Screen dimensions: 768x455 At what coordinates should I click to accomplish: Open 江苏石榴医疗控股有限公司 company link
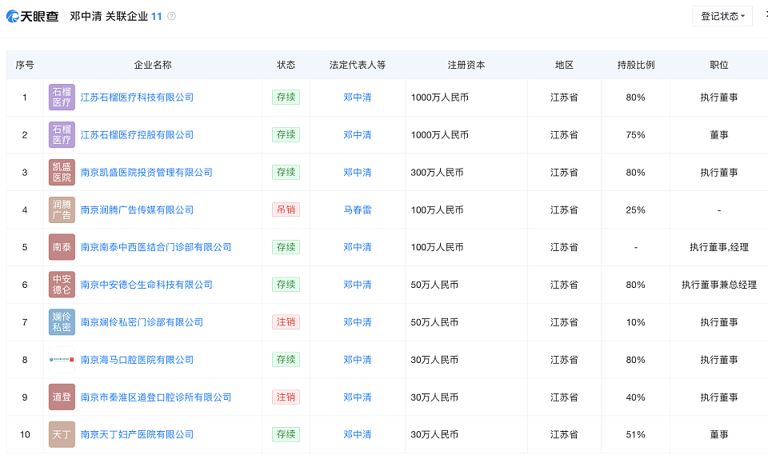point(137,134)
